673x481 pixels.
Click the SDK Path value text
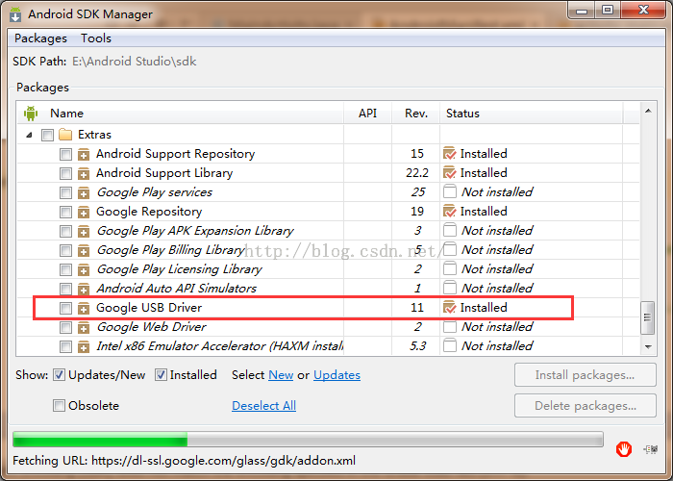tap(135, 62)
